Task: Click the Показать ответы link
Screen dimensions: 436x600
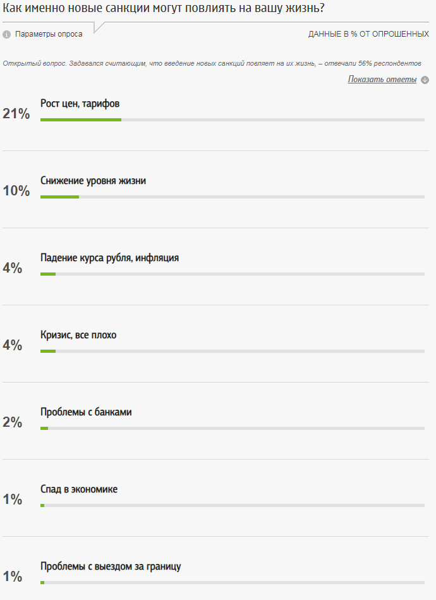Action: click(x=382, y=79)
